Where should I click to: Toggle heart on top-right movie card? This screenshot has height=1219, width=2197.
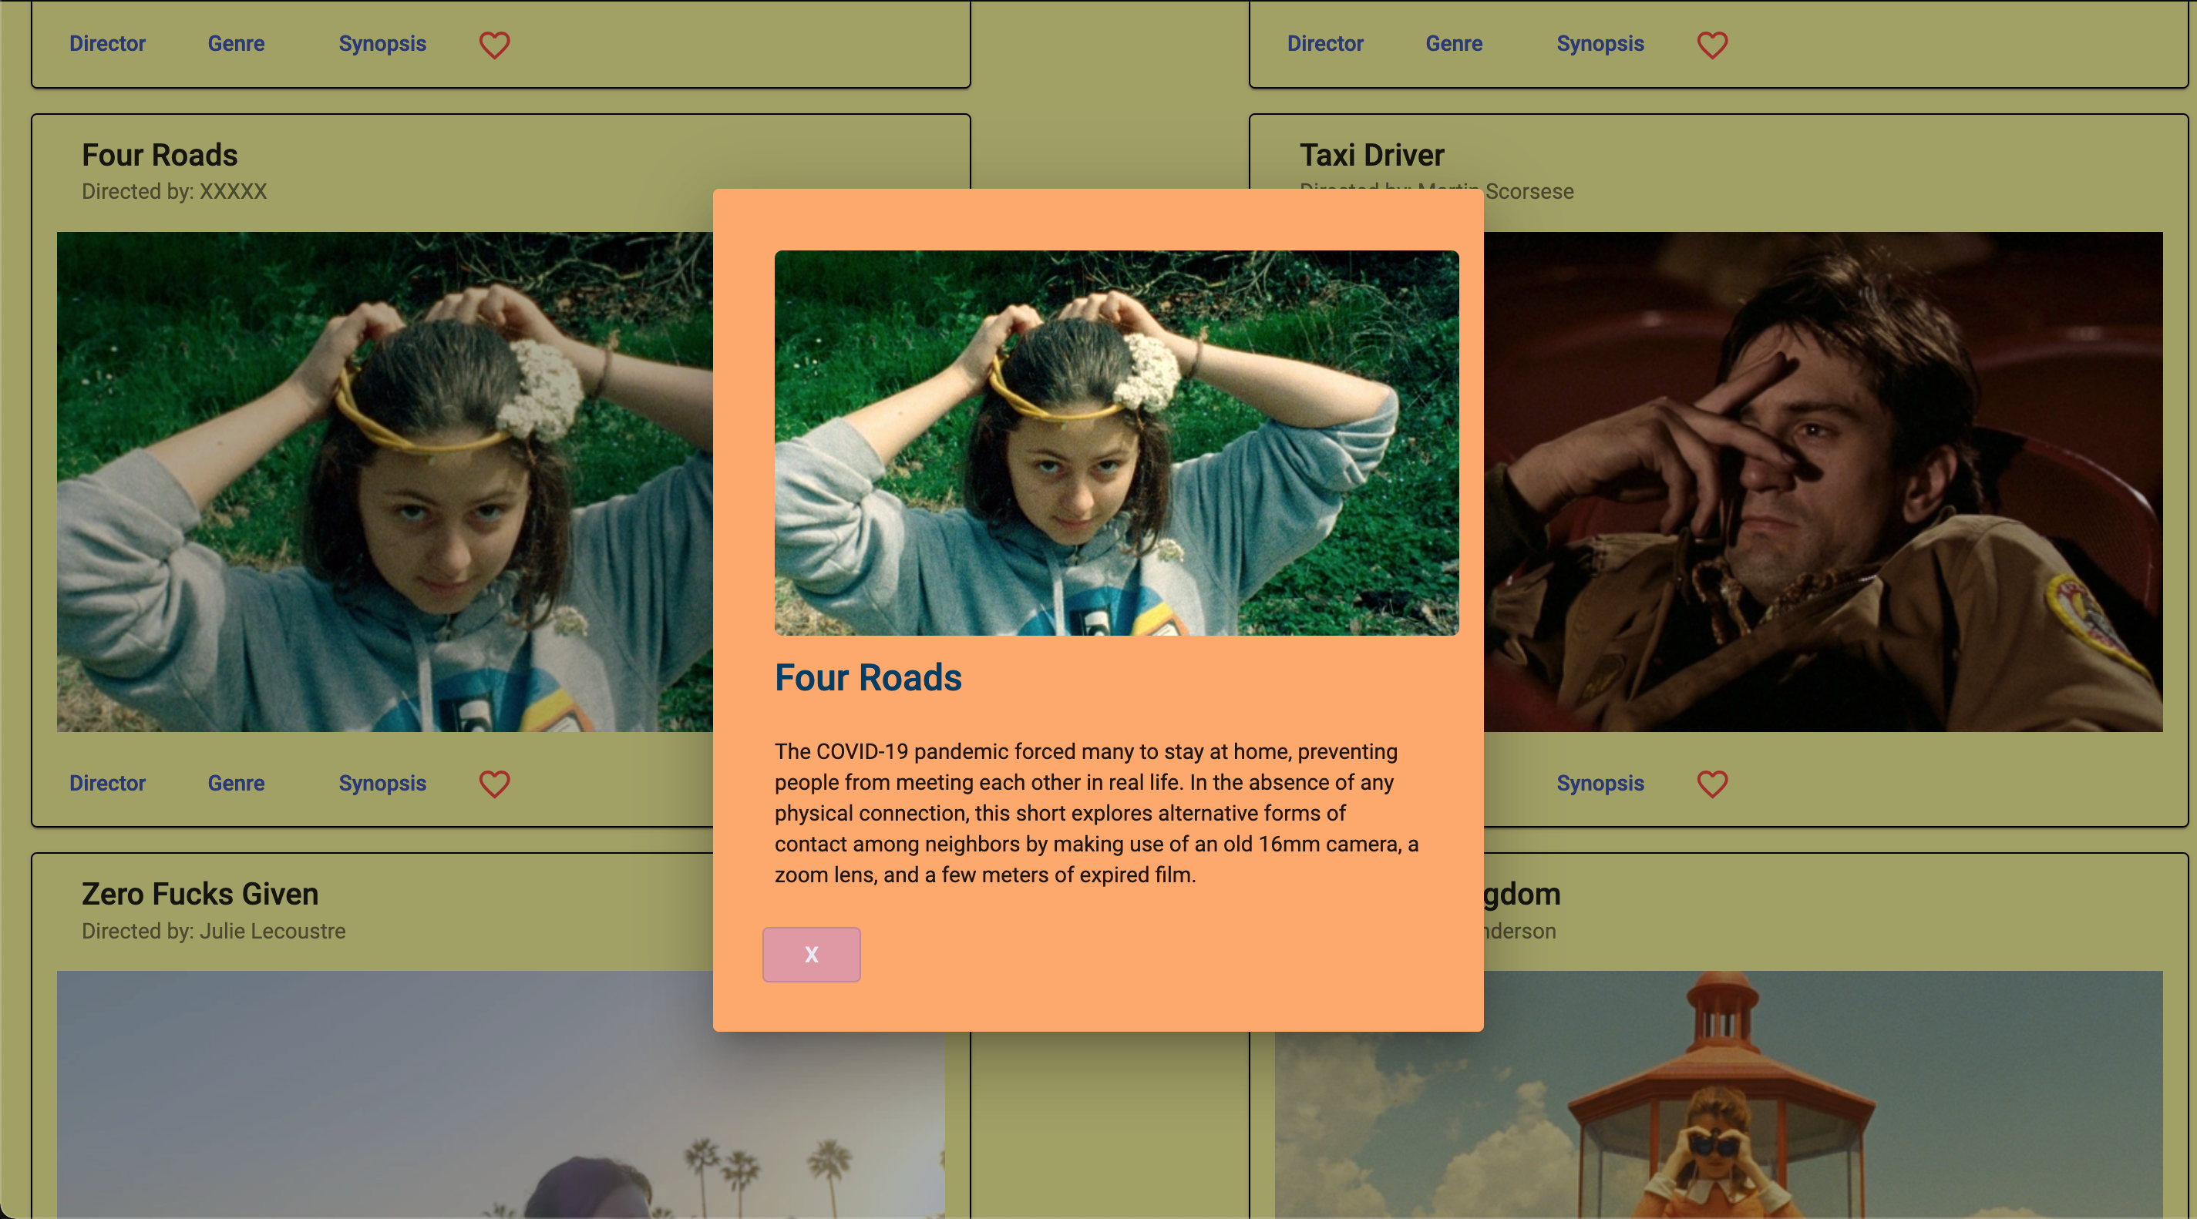pyautogui.click(x=1711, y=45)
